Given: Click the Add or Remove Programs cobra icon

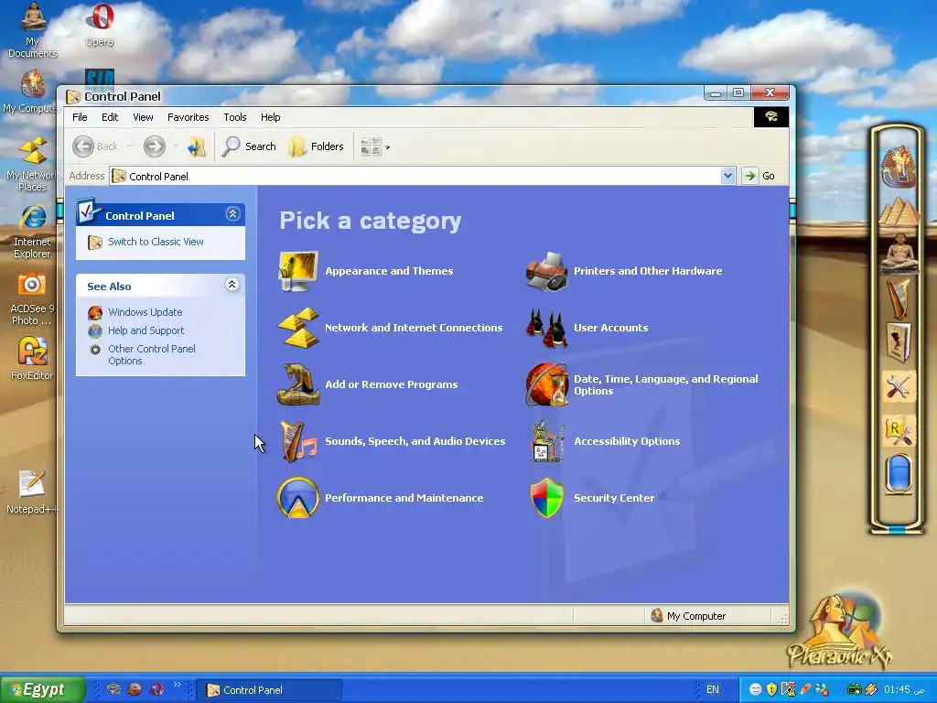Looking at the screenshot, I should tap(297, 384).
